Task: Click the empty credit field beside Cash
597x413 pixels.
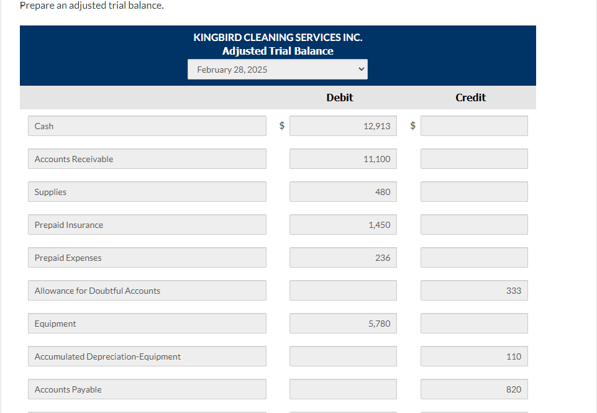Action: pyautogui.click(x=473, y=125)
